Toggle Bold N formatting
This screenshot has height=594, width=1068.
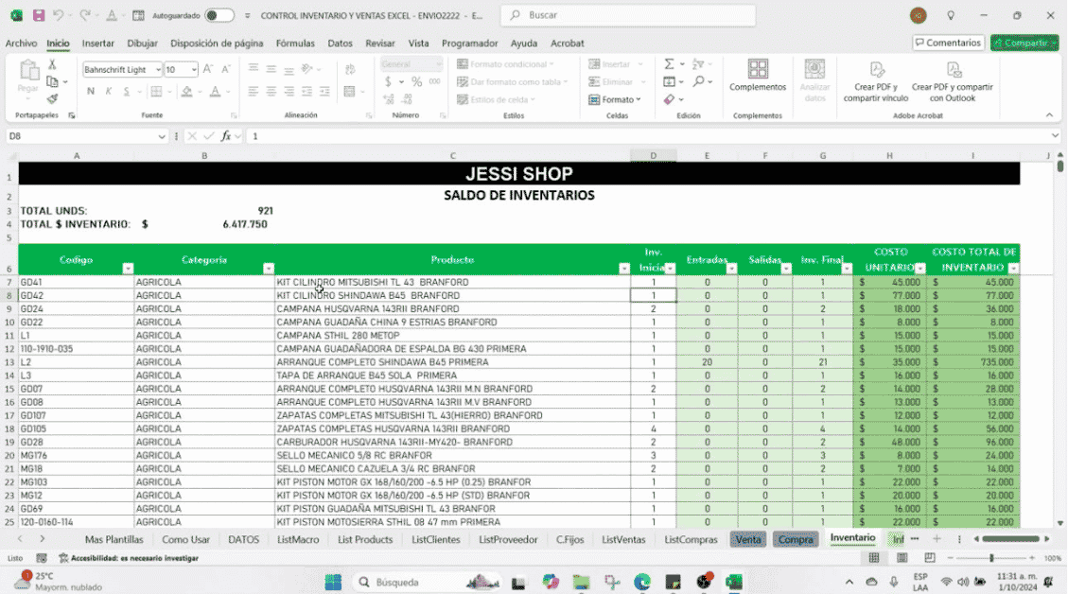(x=91, y=92)
